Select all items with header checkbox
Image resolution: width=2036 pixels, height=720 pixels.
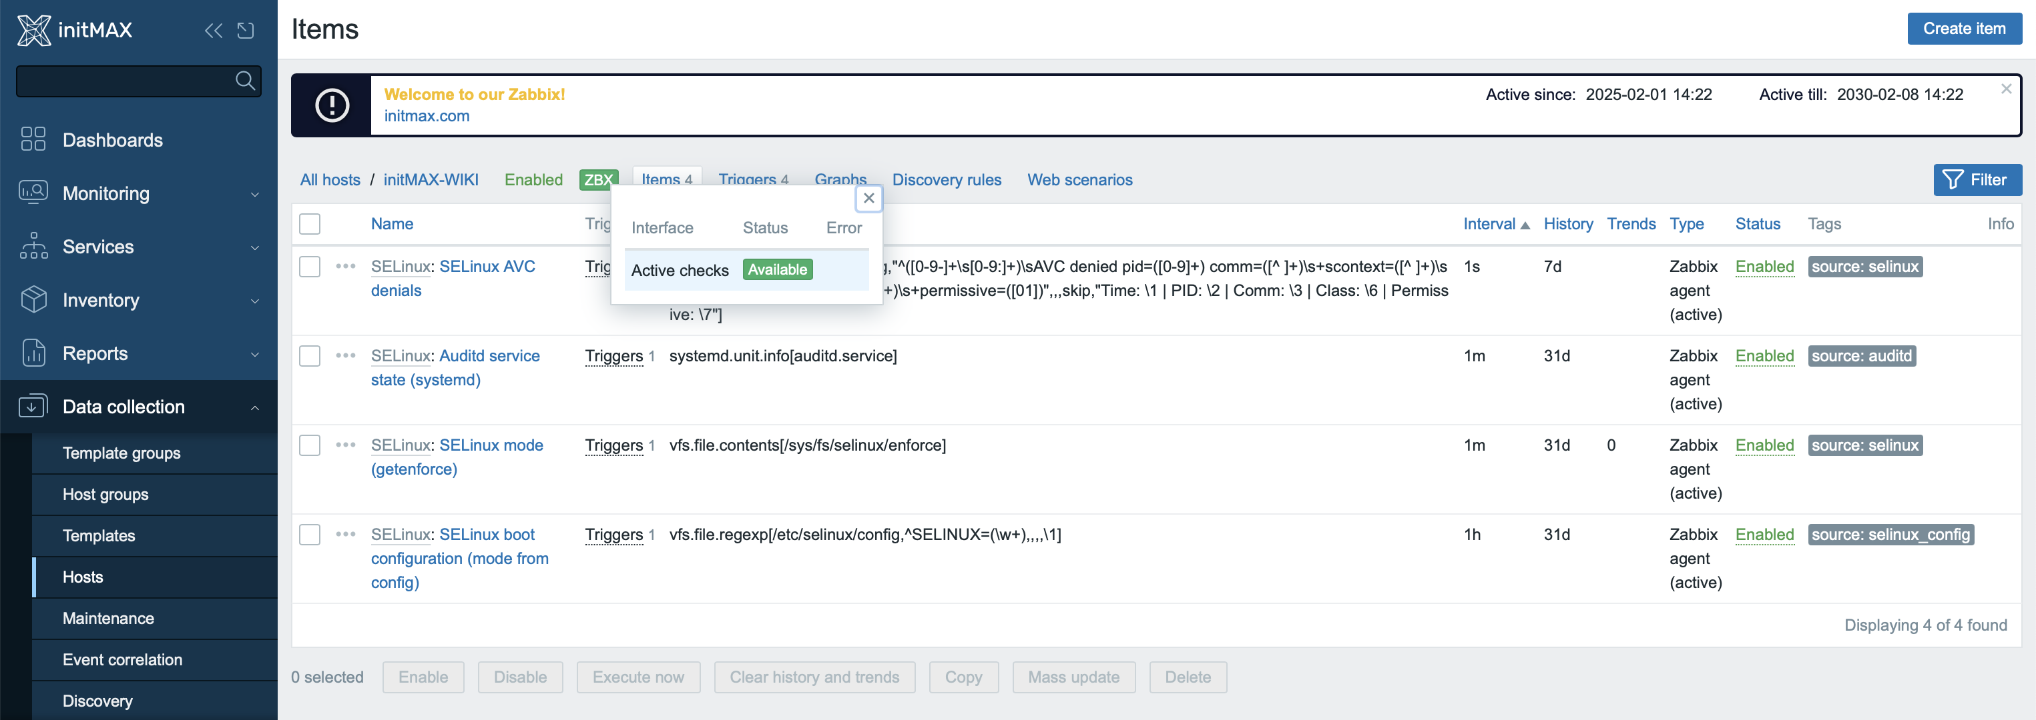pos(310,223)
